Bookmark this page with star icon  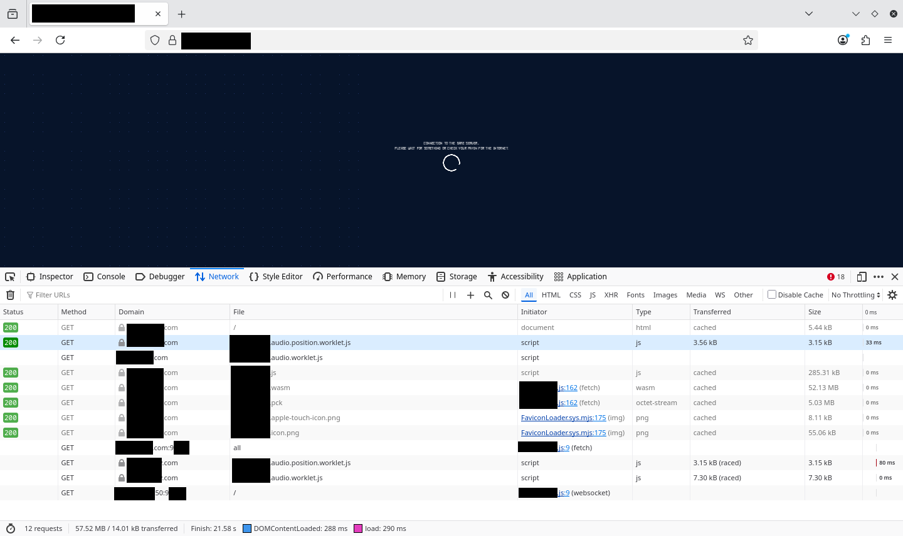747,40
